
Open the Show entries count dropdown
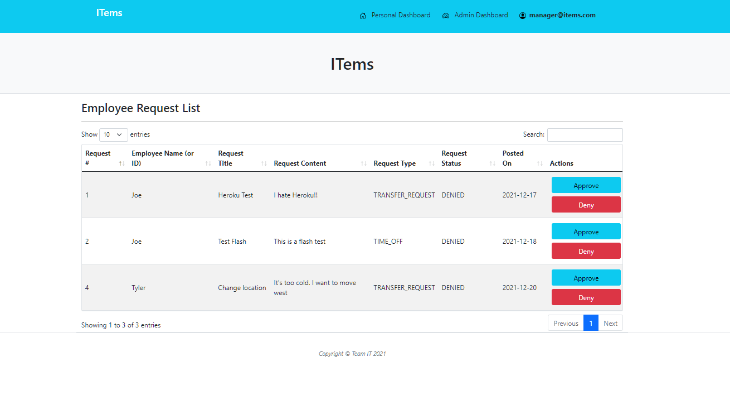(x=113, y=134)
